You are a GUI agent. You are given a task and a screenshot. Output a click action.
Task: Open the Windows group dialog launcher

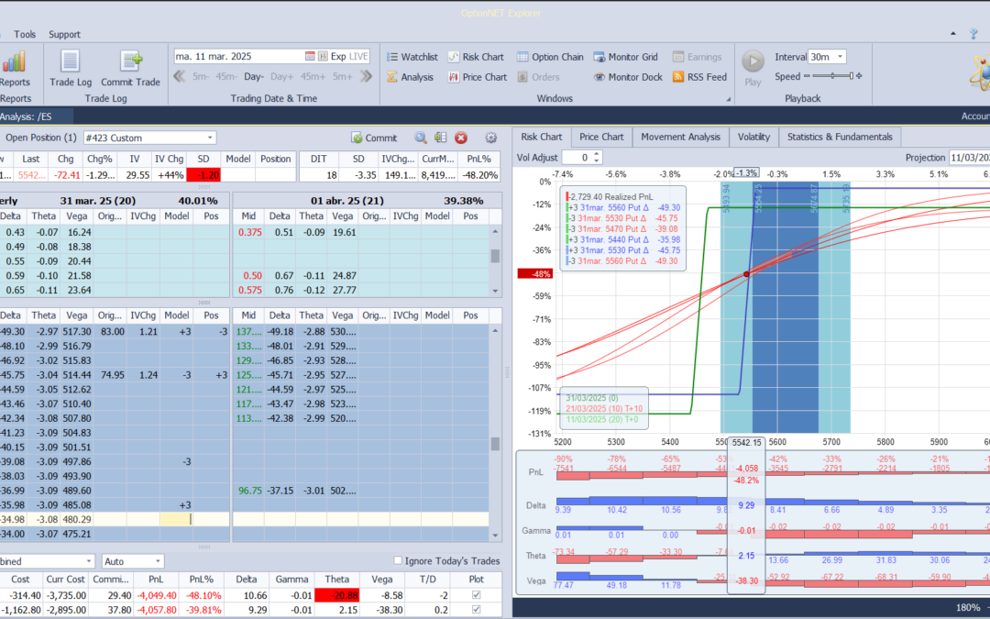729,99
